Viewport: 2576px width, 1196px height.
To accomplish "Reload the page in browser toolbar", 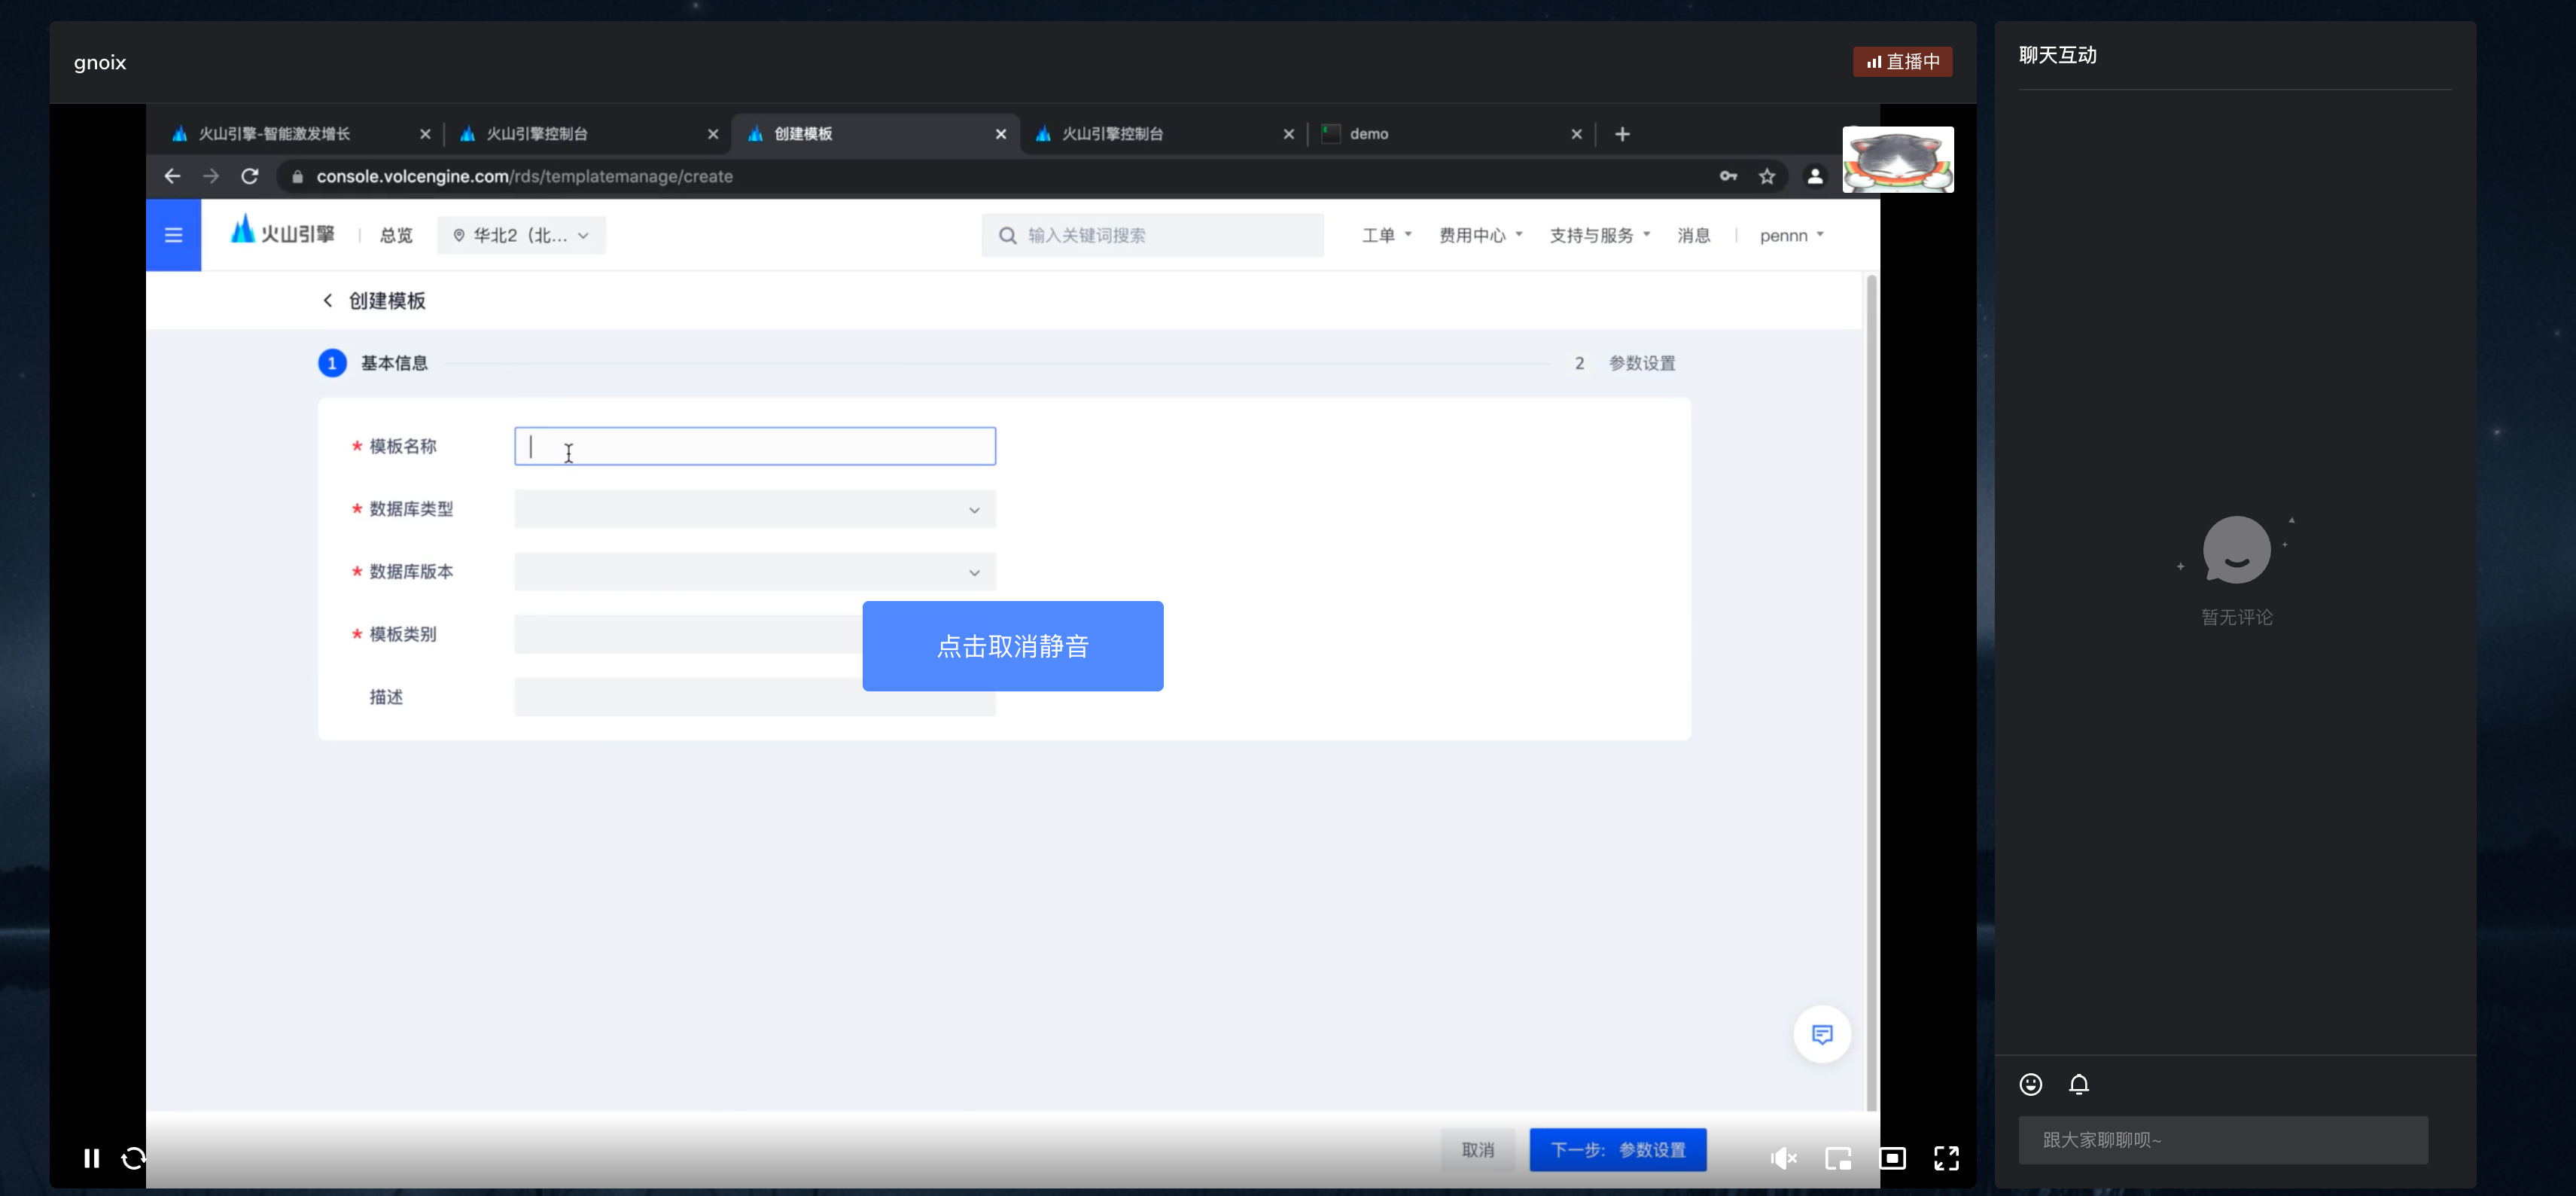I will click(x=250, y=176).
